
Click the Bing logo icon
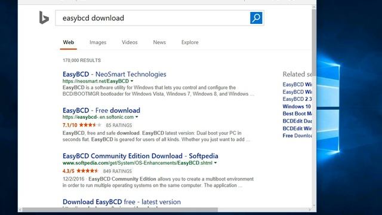click(44, 17)
